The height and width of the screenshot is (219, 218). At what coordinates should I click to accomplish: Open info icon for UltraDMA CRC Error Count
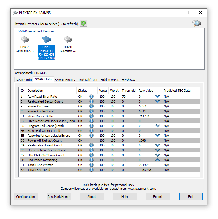click(x=92, y=155)
